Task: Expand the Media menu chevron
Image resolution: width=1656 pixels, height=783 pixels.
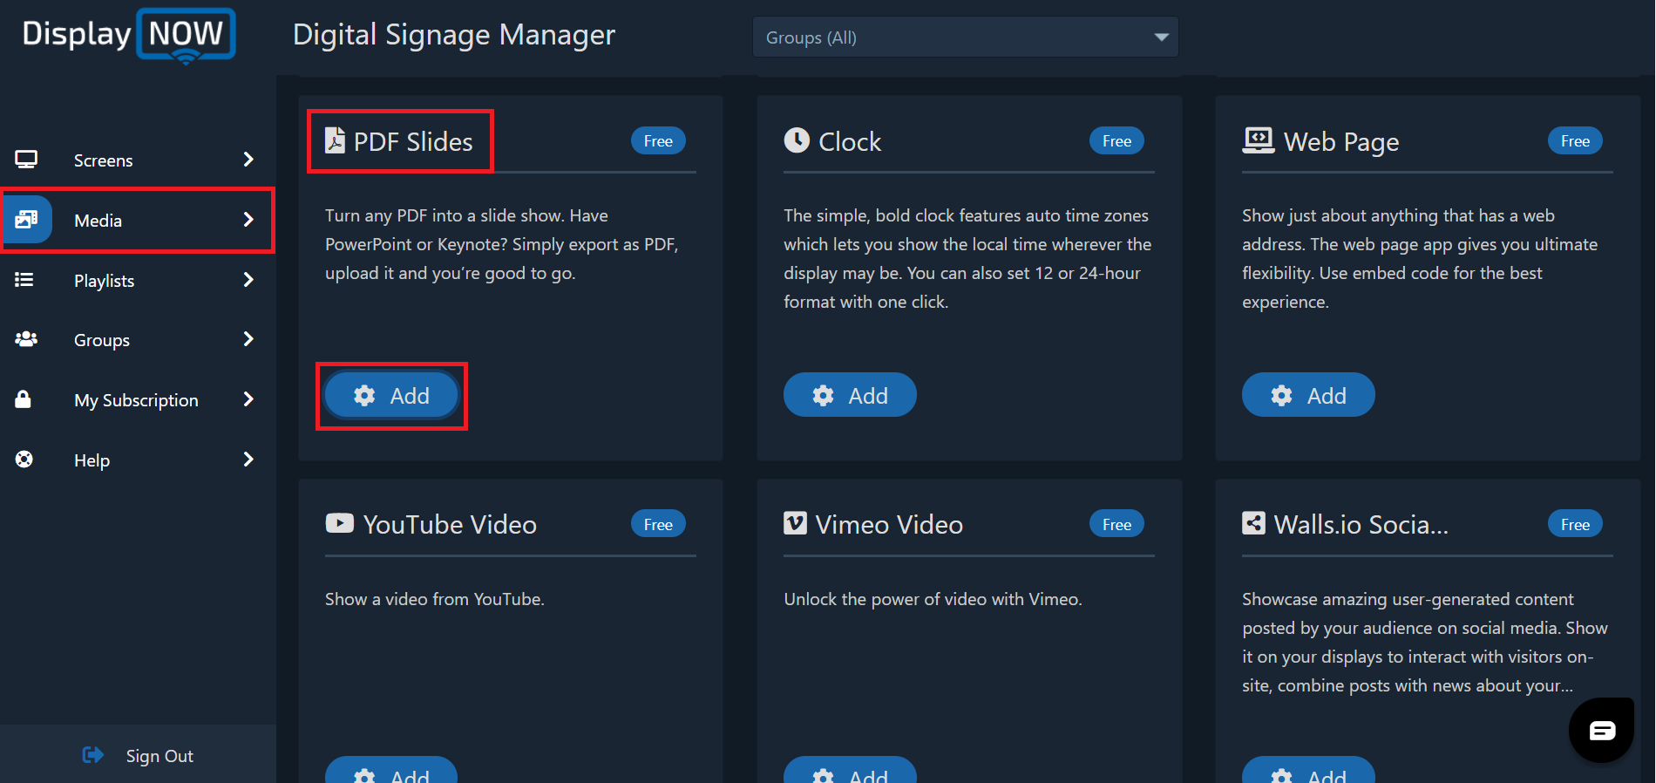Action: pos(248,220)
